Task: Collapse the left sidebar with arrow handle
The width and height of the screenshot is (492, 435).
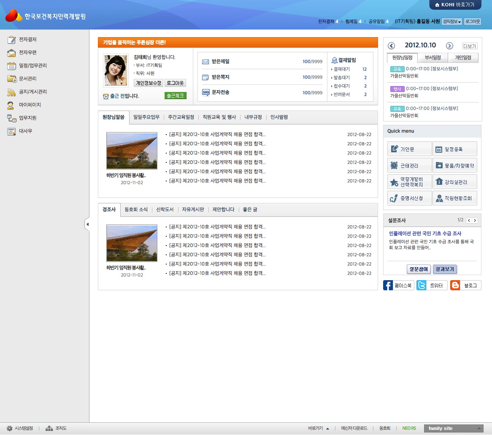Action: coord(87,224)
